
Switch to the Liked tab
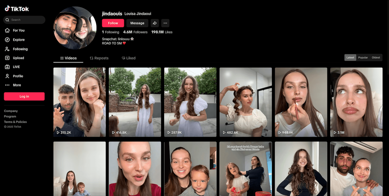[129, 58]
